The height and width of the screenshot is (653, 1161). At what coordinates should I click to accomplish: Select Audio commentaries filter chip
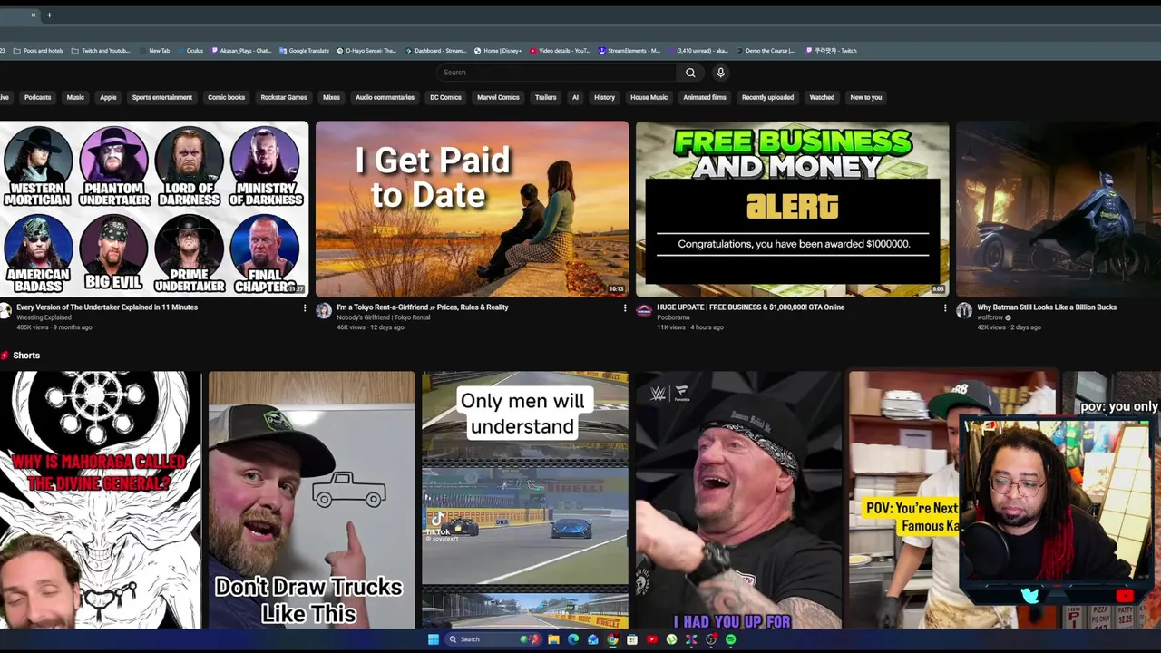pos(385,97)
